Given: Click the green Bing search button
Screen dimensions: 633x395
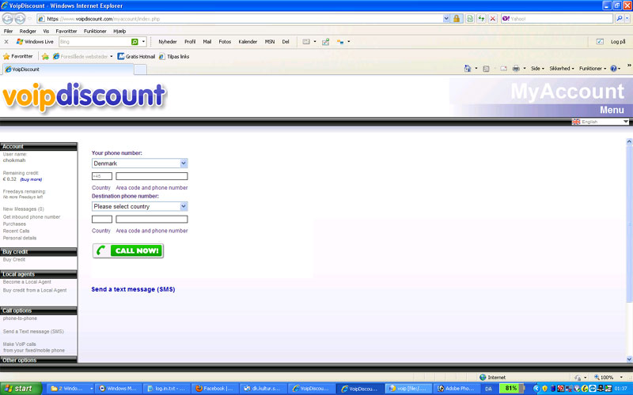Looking at the screenshot, I should point(135,42).
